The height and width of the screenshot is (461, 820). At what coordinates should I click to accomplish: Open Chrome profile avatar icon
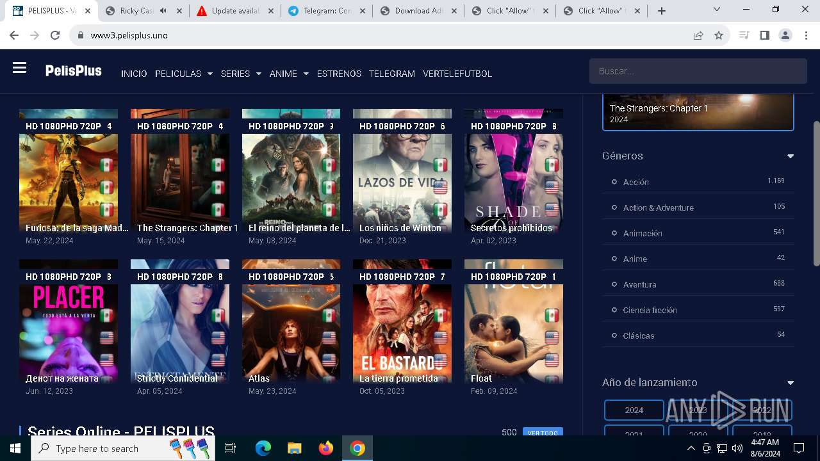click(785, 35)
